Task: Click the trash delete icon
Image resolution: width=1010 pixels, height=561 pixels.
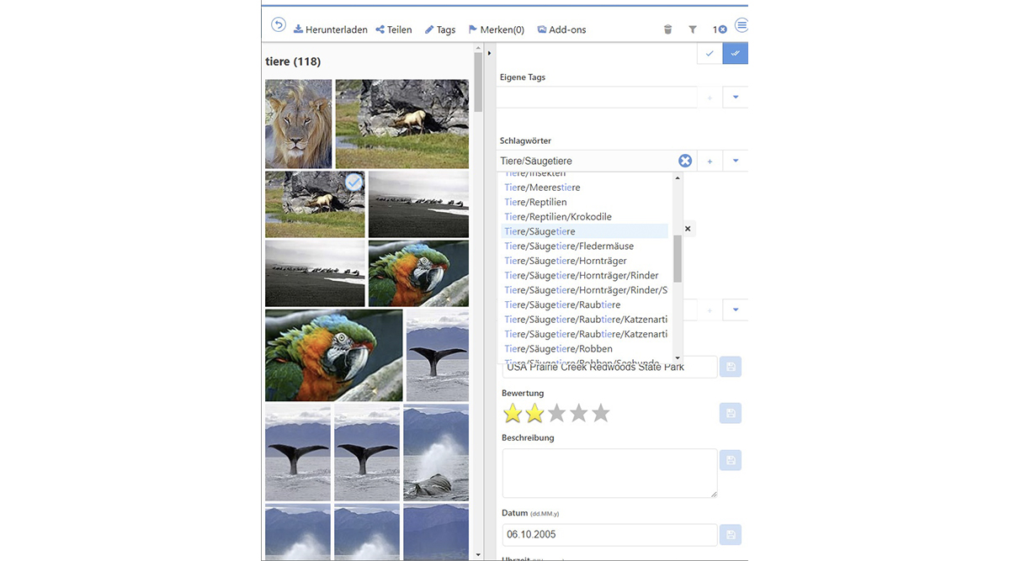Action: click(x=667, y=29)
